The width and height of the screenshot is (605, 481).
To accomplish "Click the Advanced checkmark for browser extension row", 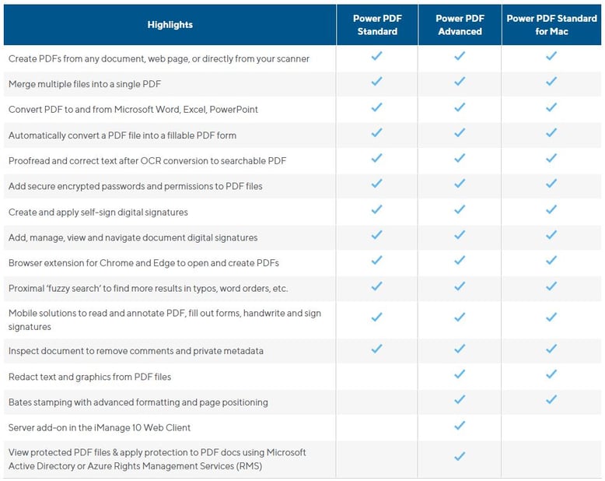I will [460, 261].
